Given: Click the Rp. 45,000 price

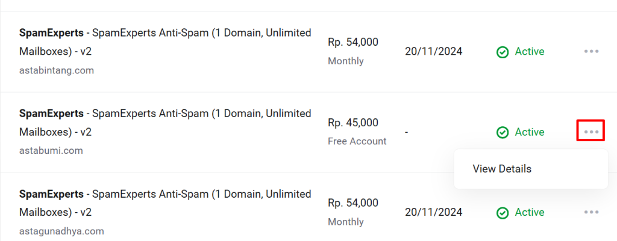Looking at the screenshot, I should (353, 123).
